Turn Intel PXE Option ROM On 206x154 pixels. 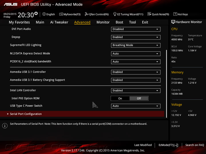120,98
